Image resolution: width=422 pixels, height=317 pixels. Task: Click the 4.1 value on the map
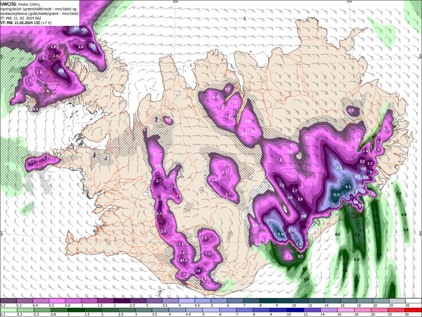click(84, 30)
